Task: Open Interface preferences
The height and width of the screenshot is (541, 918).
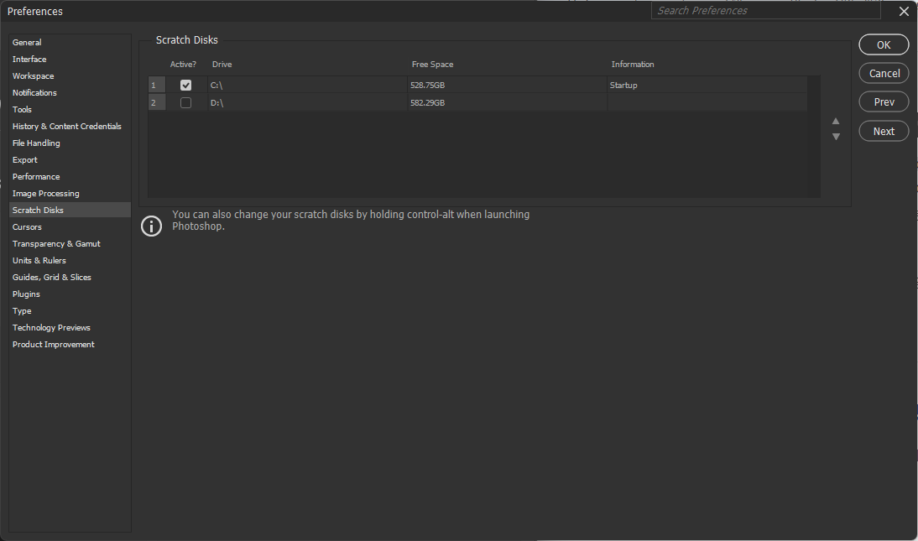Action: pos(29,60)
